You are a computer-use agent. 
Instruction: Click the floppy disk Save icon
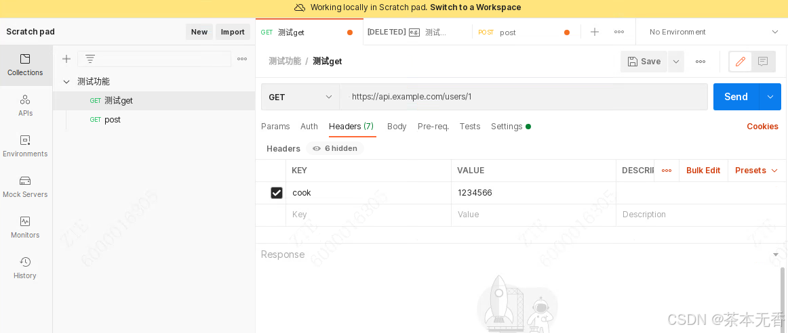633,62
